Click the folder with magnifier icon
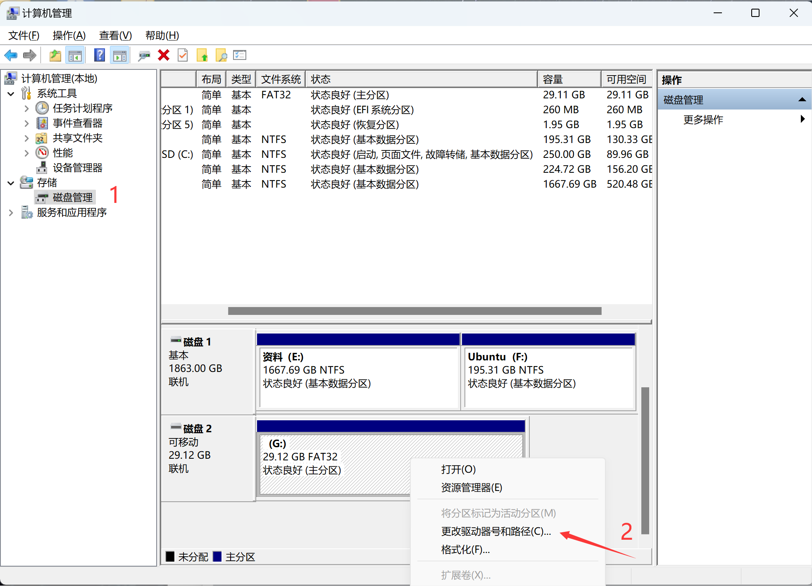The width and height of the screenshot is (812, 586). pyautogui.click(x=221, y=55)
